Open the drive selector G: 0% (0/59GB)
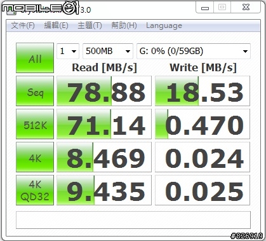 194,51
